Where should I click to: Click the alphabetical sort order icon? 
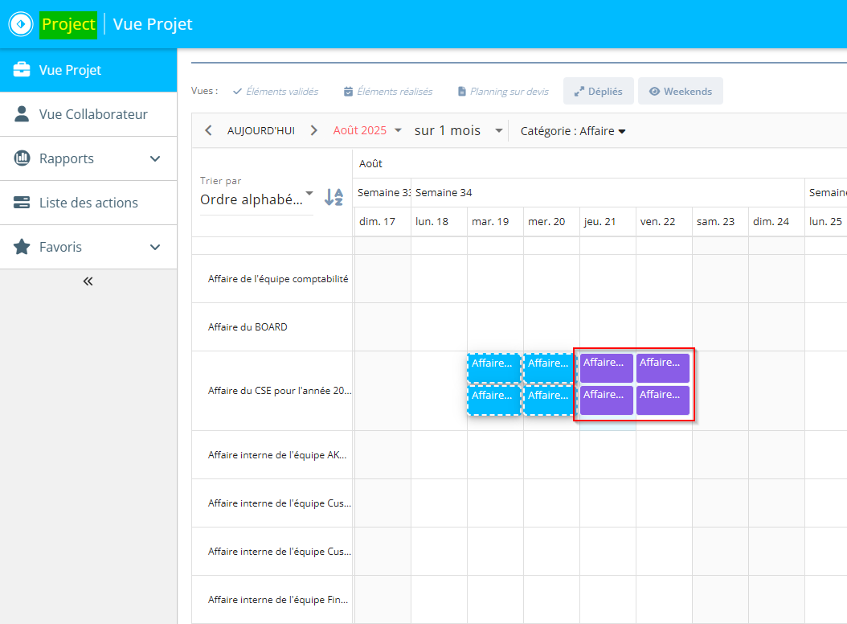coord(333,197)
